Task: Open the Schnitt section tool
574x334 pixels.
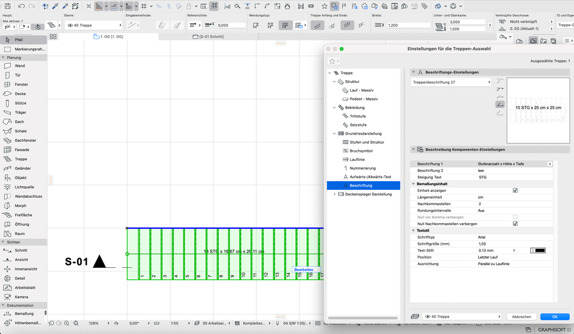Action: tap(21, 251)
